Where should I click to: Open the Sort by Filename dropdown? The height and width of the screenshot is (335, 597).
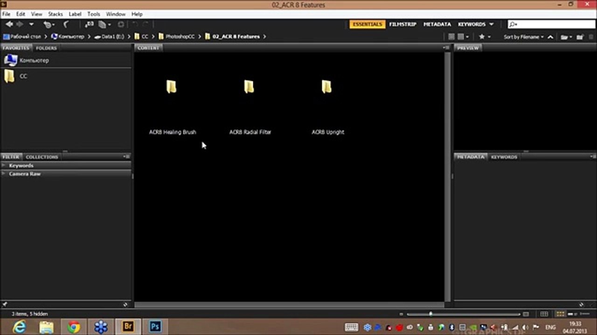tap(523, 37)
